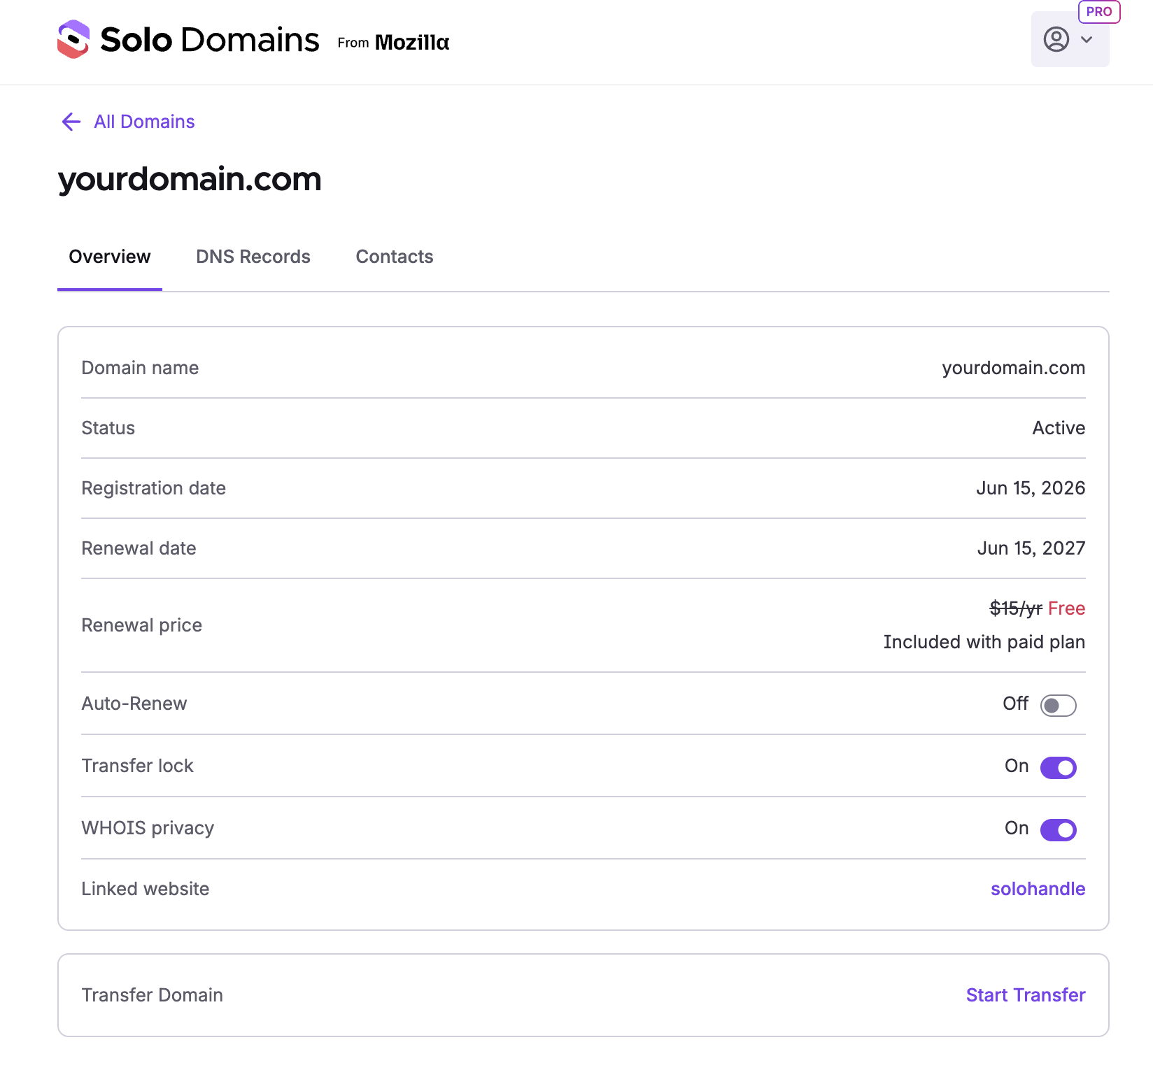The width and height of the screenshot is (1153, 1070).
Task: Click the Registration date row label
Action: pos(153,488)
